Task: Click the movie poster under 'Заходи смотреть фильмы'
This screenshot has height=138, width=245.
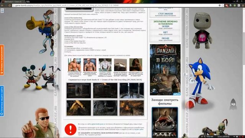Action: 165,122
